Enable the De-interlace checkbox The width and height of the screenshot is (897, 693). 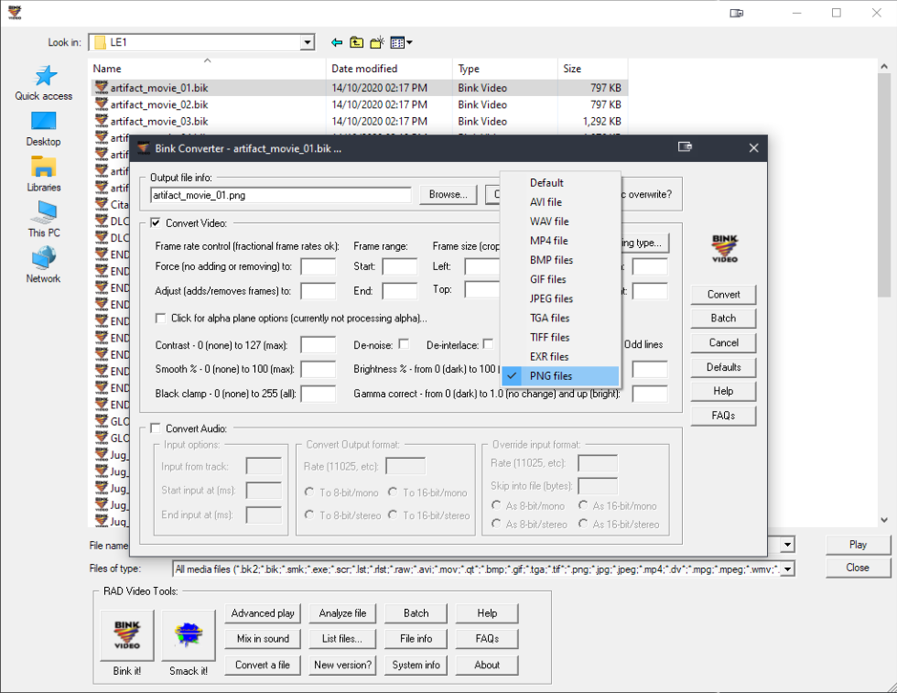[x=488, y=344]
